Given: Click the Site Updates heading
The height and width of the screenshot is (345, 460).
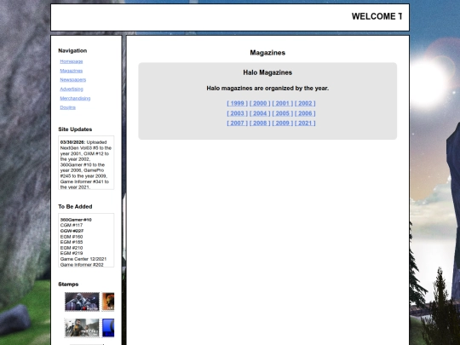Looking at the screenshot, I should [x=75, y=129].
